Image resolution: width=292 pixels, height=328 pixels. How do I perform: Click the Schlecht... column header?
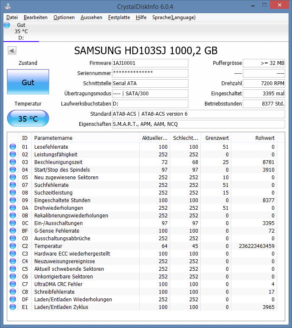[x=185, y=138]
